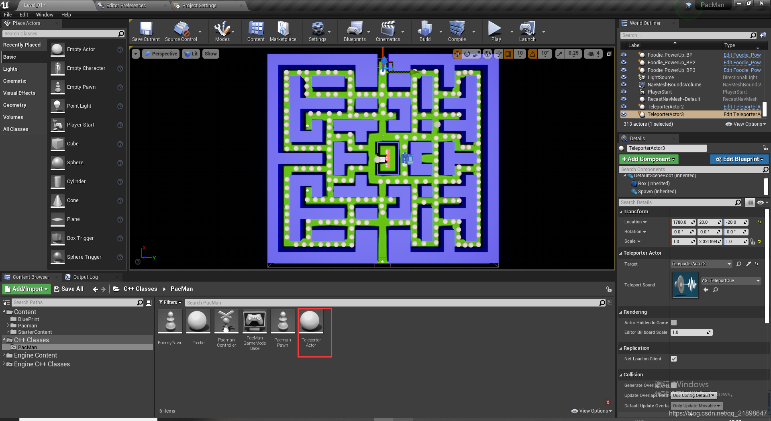The image size is (771, 421).
Task: Click the Save All button
Action: click(x=69, y=289)
